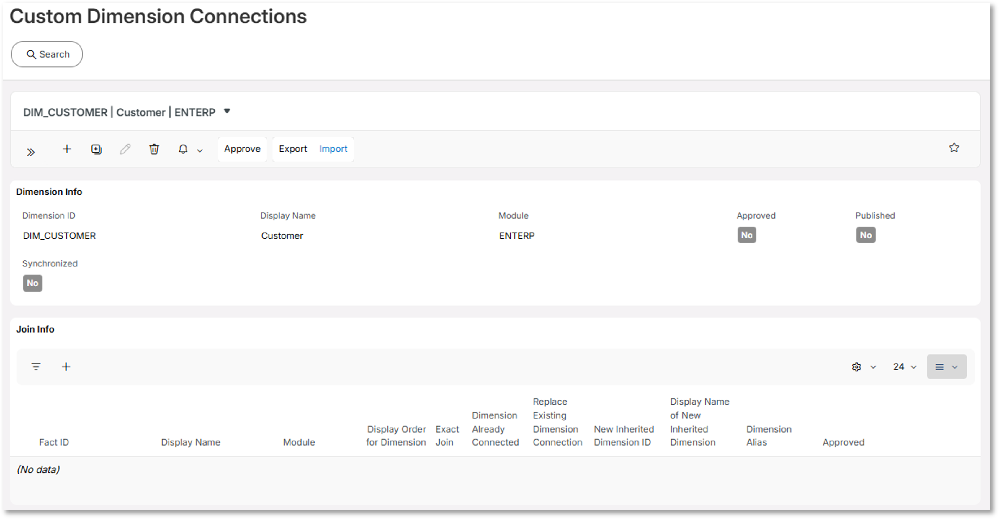Click Dimension Already Connected column header
999x519 pixels.
point(495,429)
